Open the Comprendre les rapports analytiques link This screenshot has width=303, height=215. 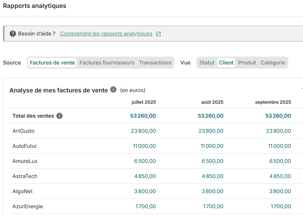click(x=106, y=34)
